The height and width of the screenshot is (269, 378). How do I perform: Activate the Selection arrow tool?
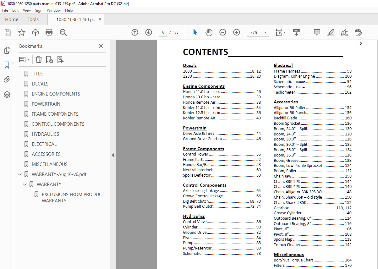point(195,32)
